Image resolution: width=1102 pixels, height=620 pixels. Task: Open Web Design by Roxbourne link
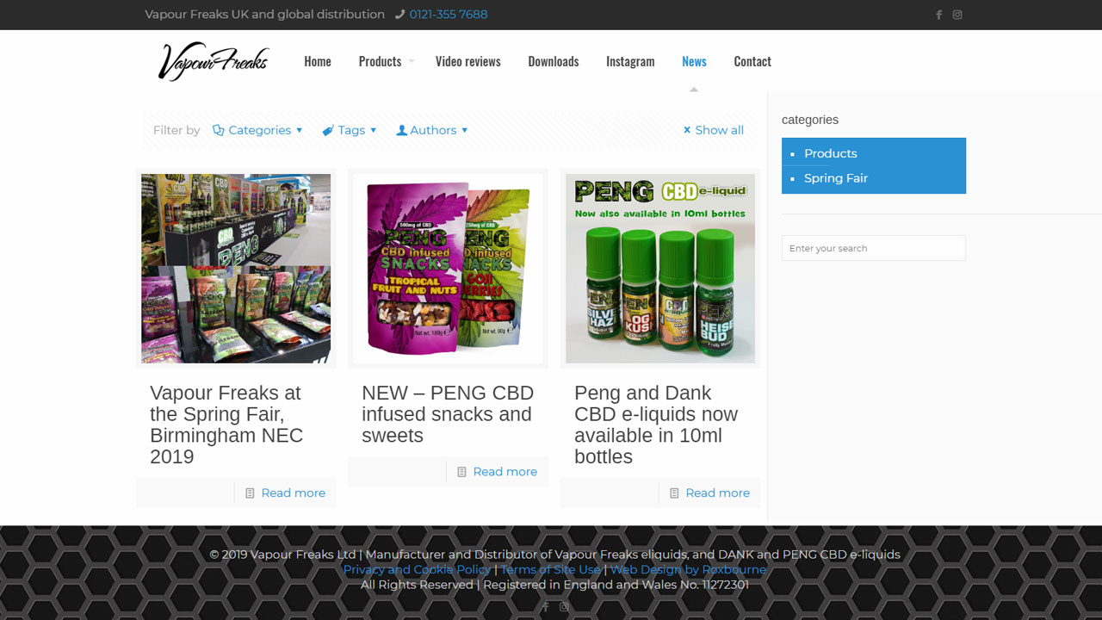tap(688, 569)
